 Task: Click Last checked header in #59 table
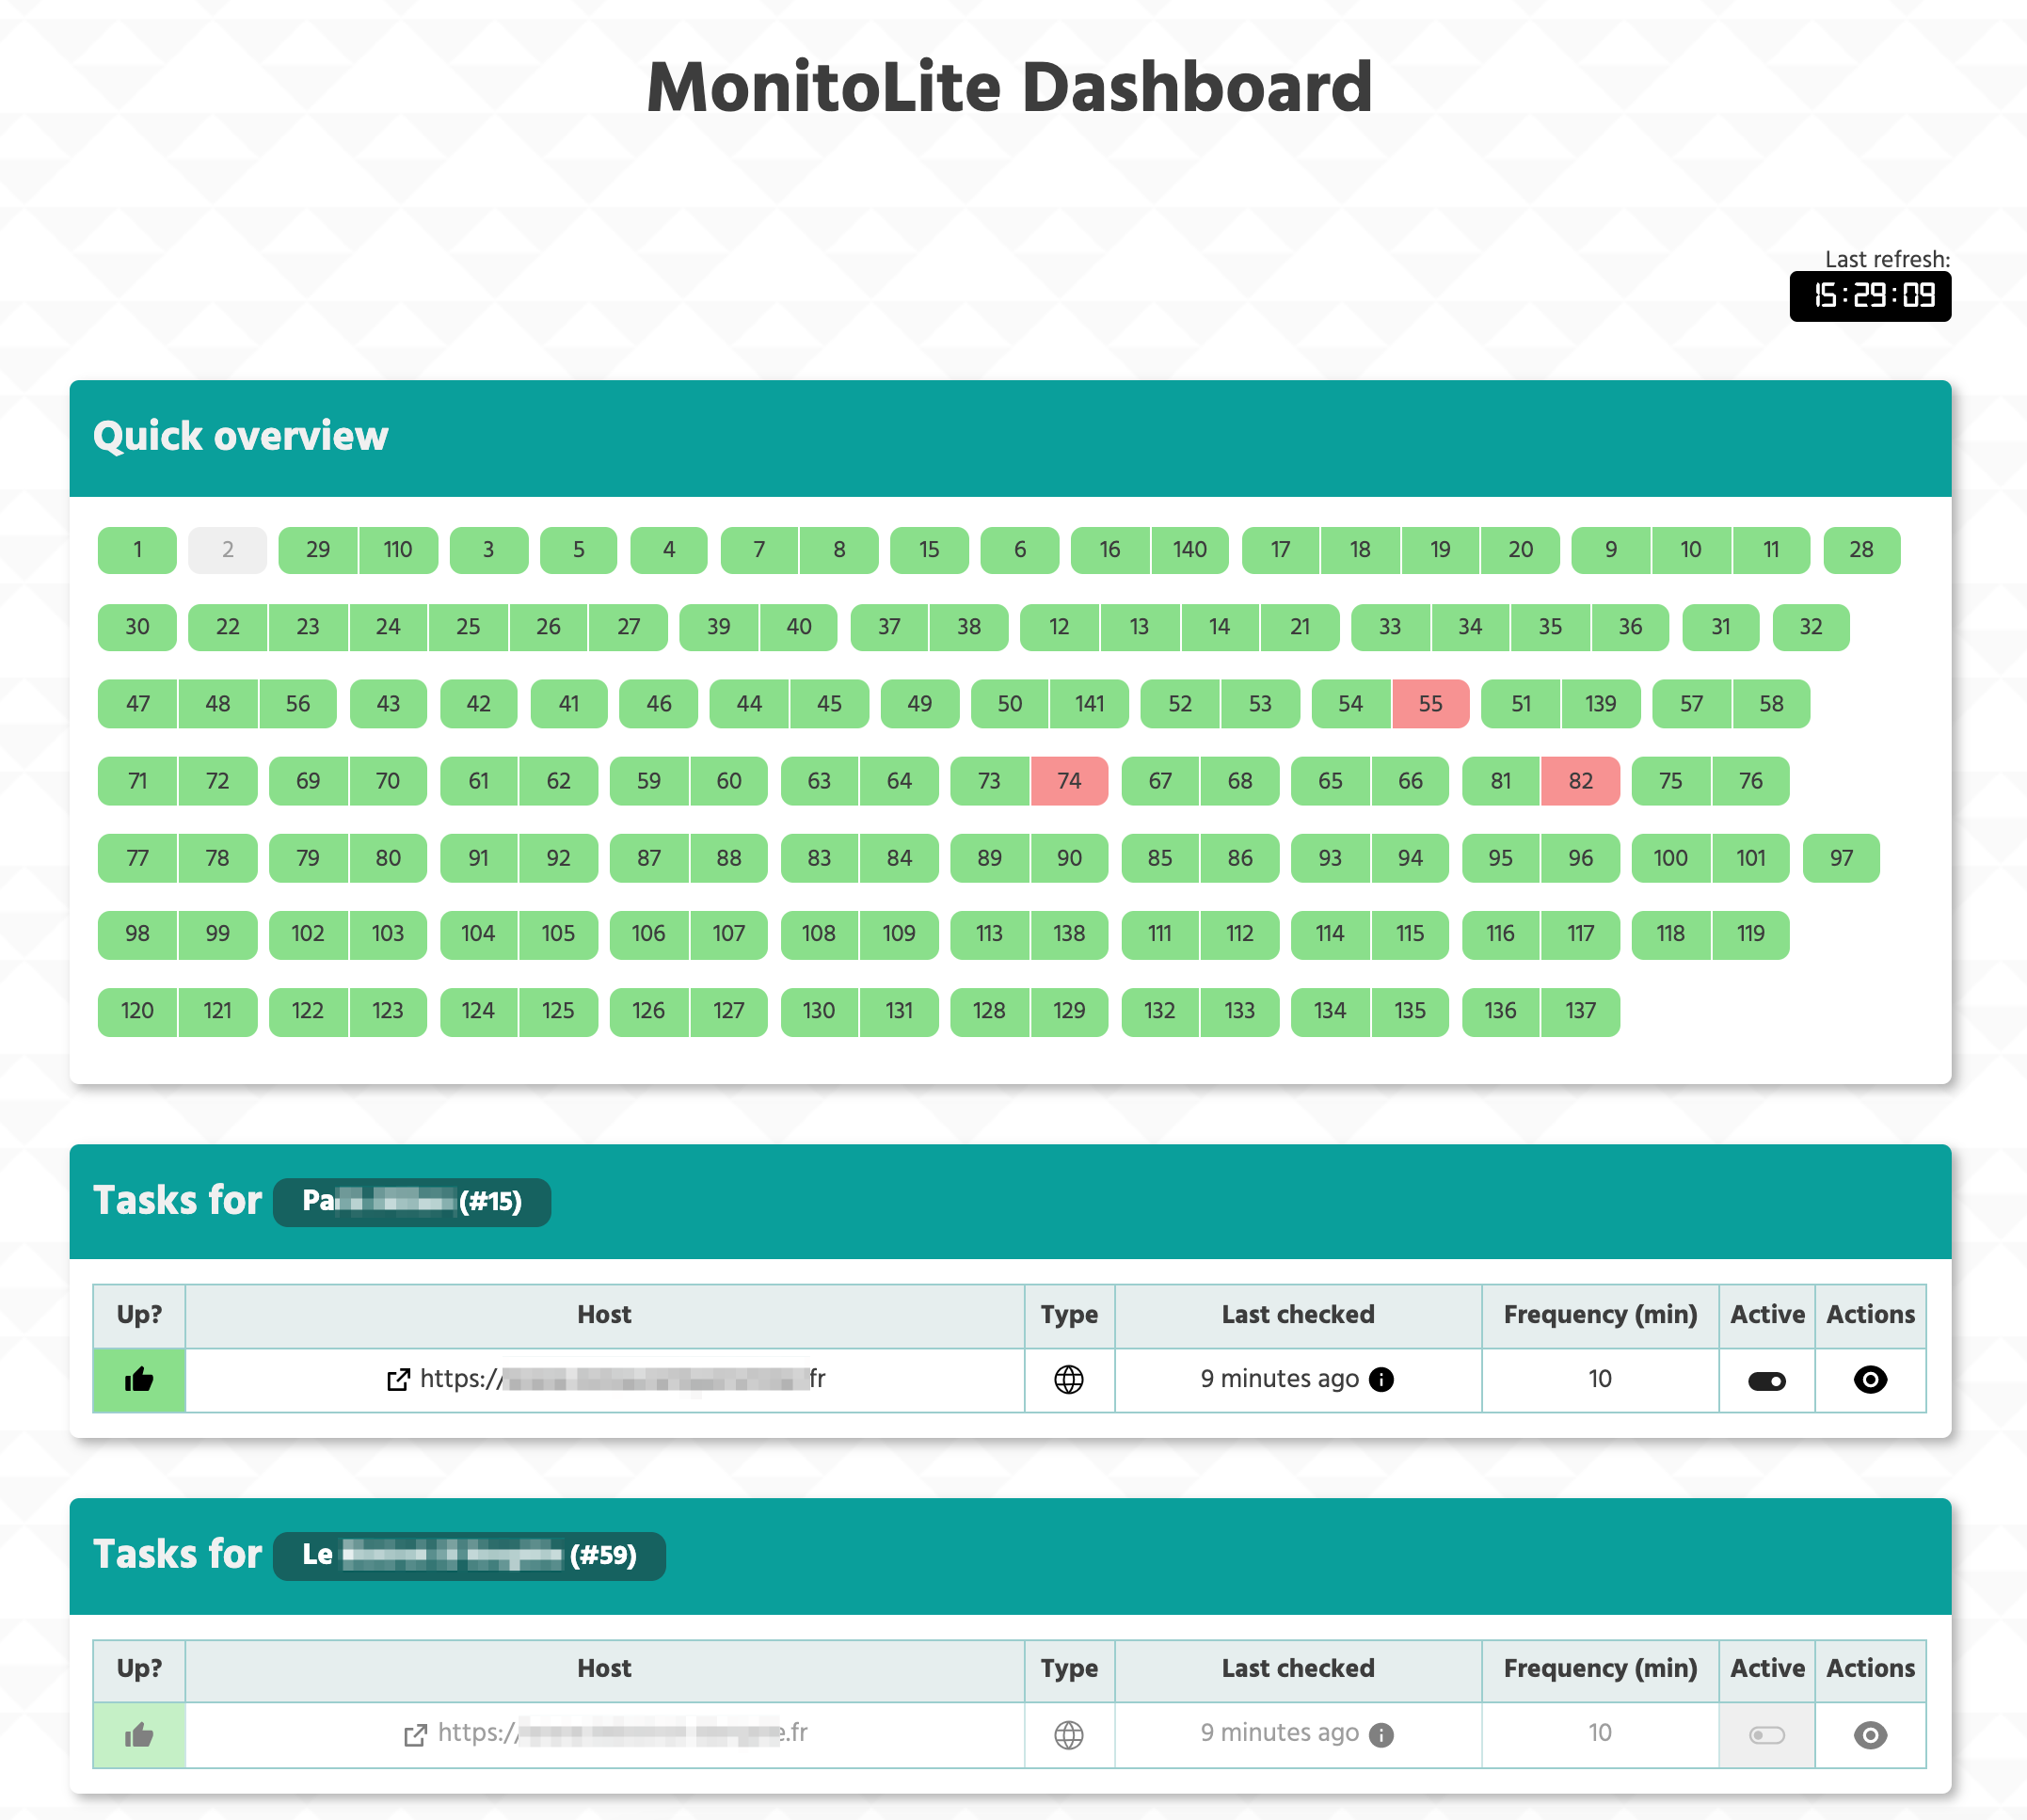[1298, 1669]
